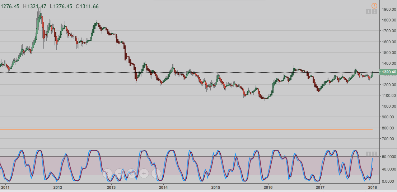Click the 1900.00 price axis label
The height and width of the screenshot is (192, 397).
pyautogui.click(x=389, y=9)
